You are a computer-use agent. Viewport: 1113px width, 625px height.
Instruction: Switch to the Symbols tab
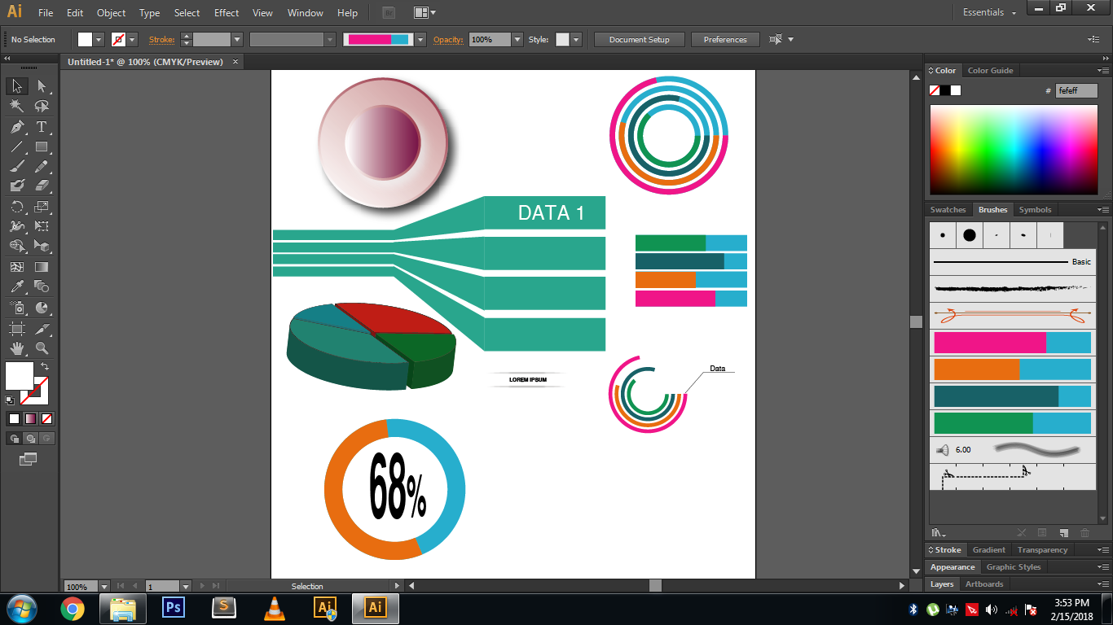tap(1035, 210)
